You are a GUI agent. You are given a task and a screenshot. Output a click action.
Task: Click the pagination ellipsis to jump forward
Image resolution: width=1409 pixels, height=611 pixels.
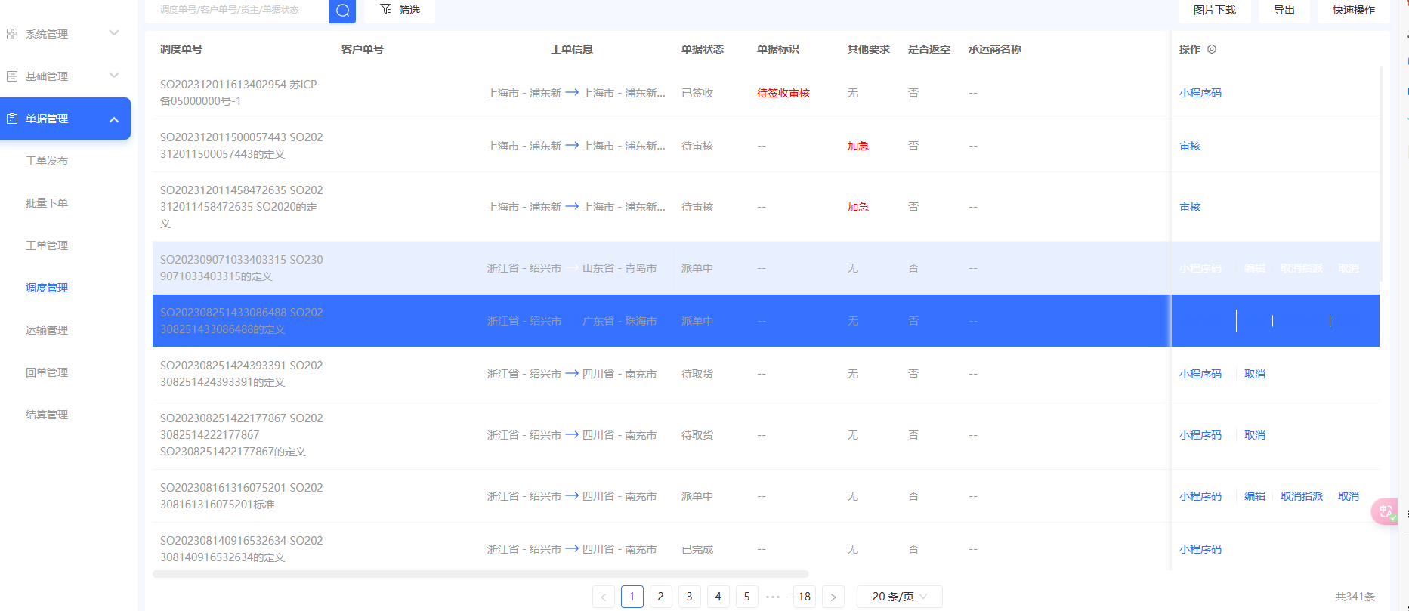pos(773,597)
